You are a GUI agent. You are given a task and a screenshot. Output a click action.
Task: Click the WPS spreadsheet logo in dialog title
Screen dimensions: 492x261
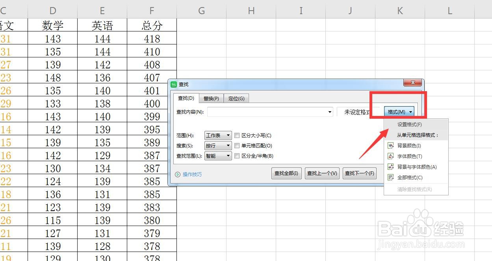174,84
